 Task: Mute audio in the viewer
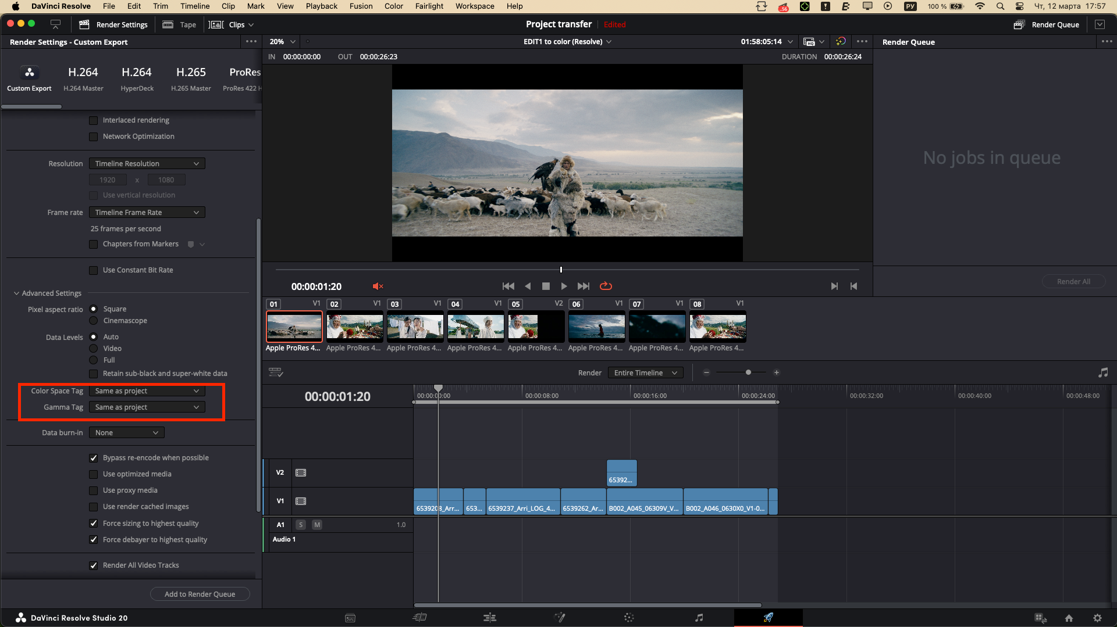378,286
